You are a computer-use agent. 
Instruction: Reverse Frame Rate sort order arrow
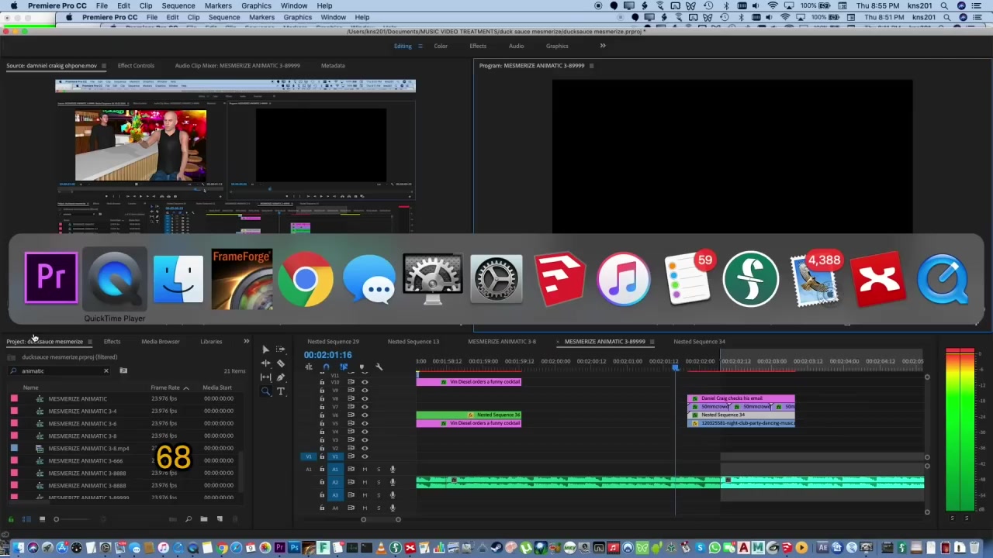coord(185,387)
